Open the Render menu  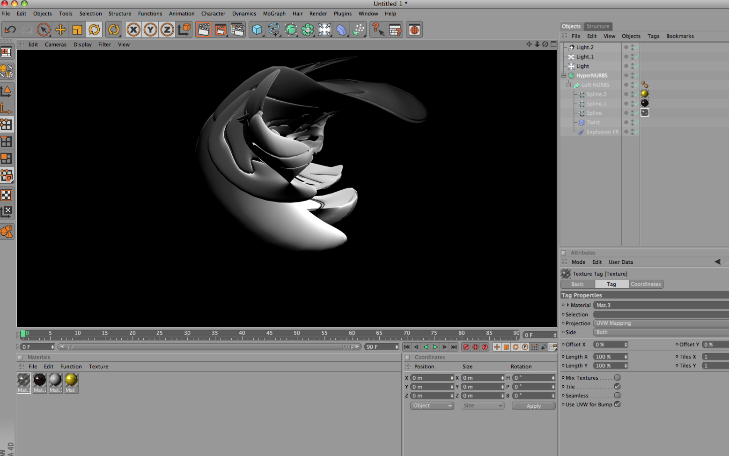point(318,14)
